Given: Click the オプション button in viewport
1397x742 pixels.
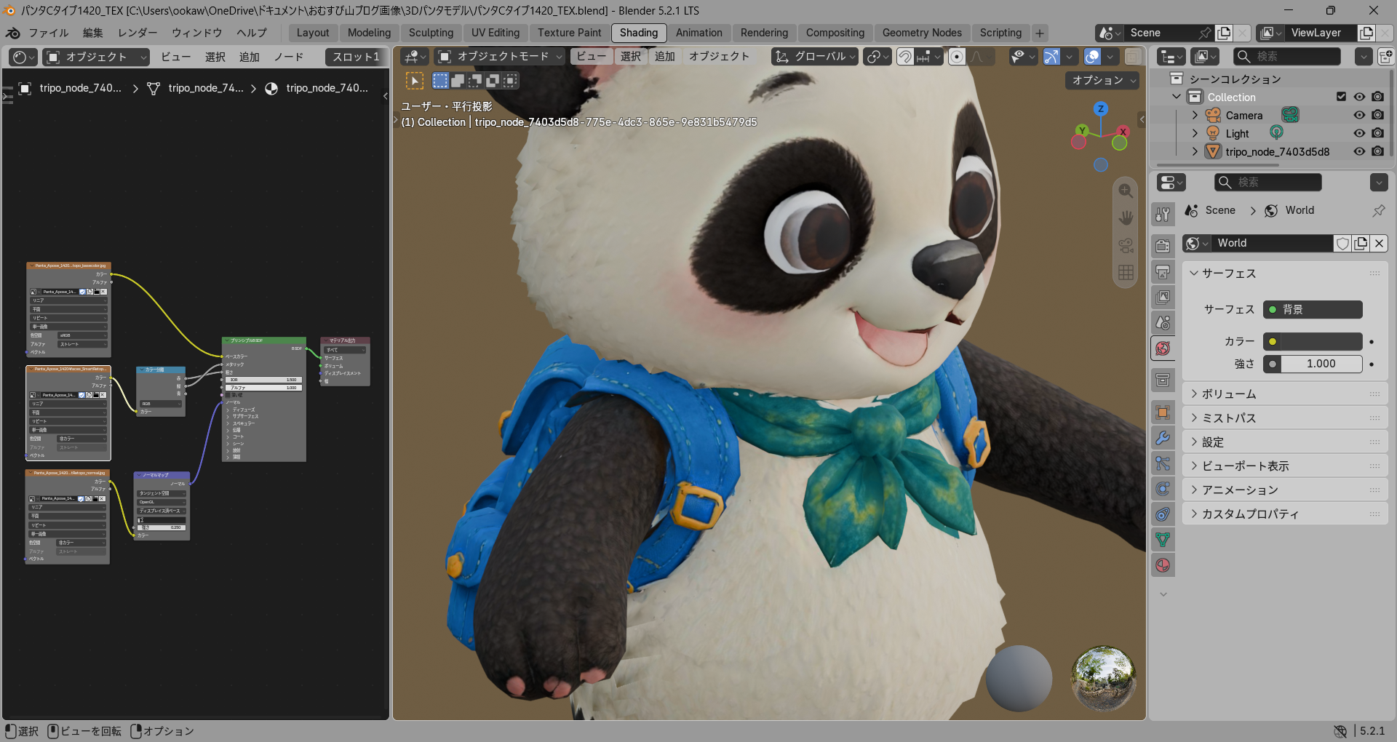Looking at the screenshot, I should [1102, 80].
